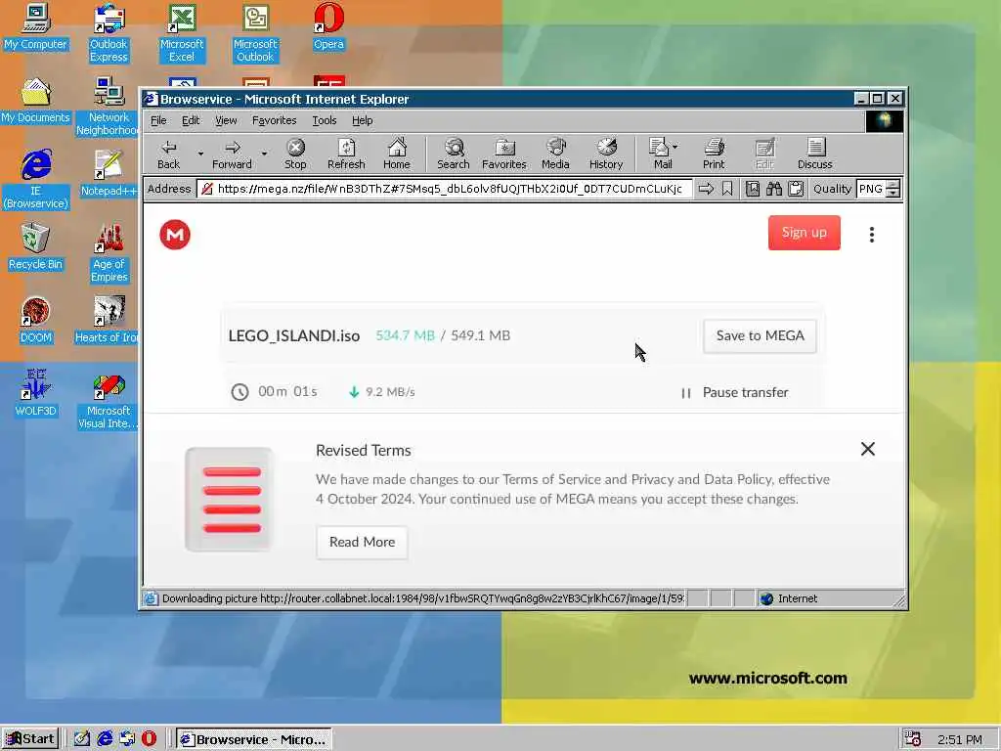Adjust the Quality PNG spinner
Viewport: 1001px width, 751px height.
[x=893, y=189]
